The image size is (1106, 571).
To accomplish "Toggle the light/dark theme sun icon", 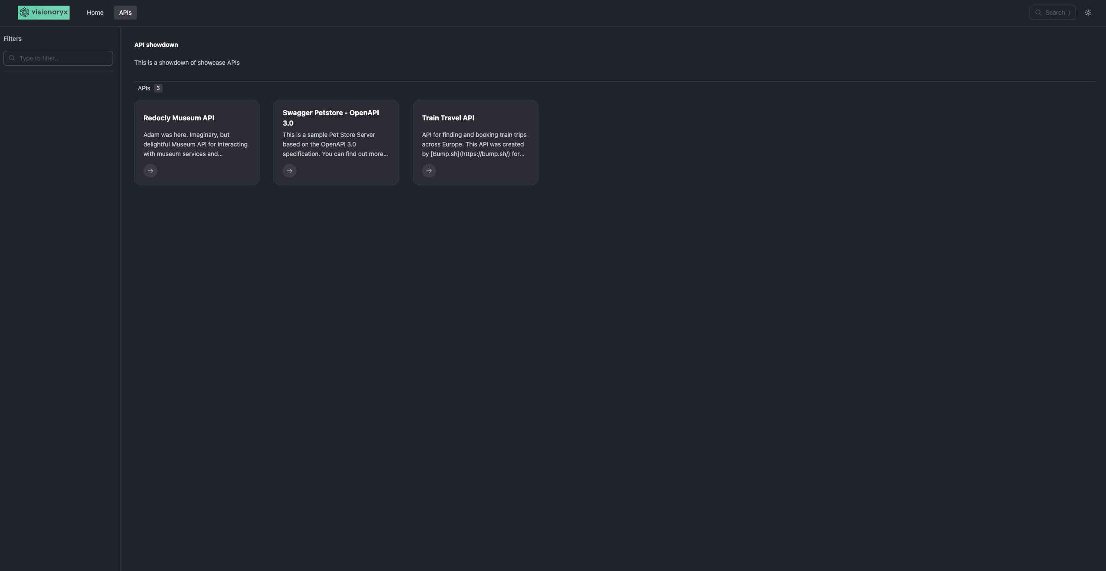I will coord(1088,13).
